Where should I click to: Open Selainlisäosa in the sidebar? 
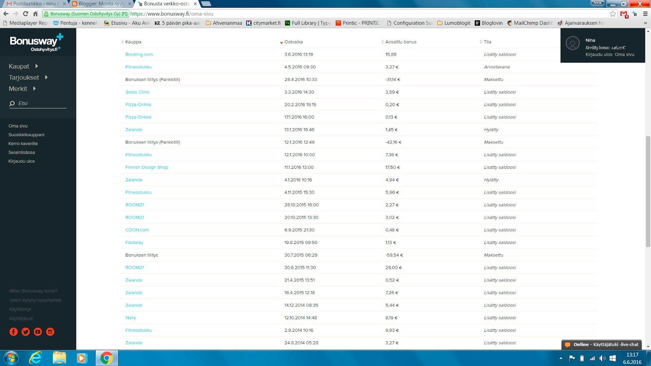tap(22, 152)
